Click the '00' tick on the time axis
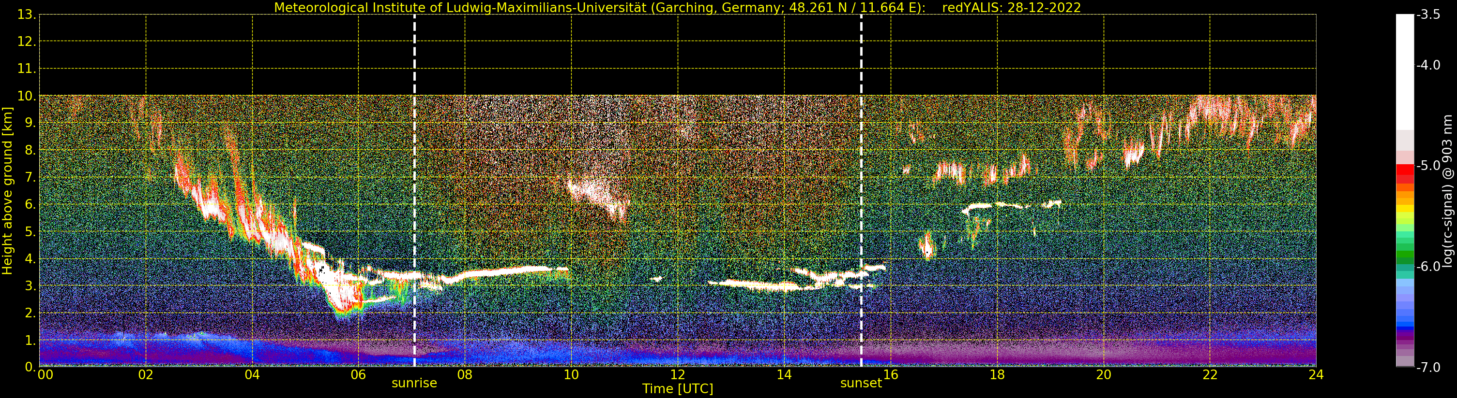1457x398 pixels. tap(46, 375)
